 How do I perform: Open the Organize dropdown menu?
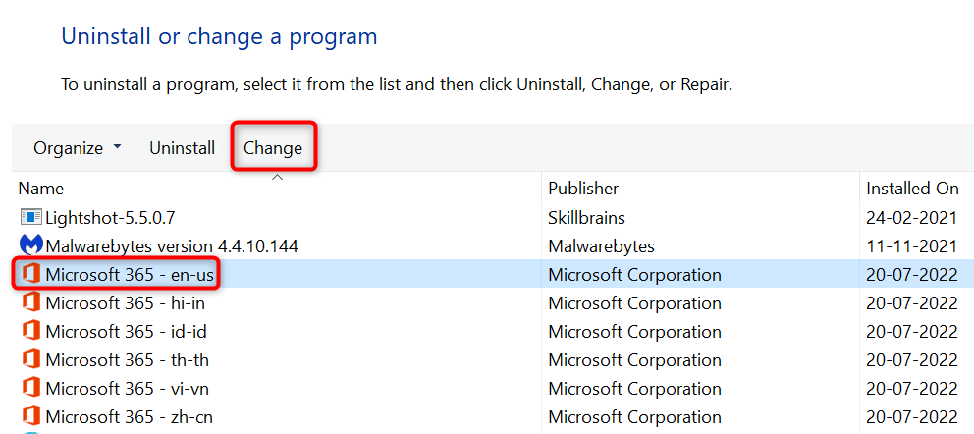click(78, 148)
